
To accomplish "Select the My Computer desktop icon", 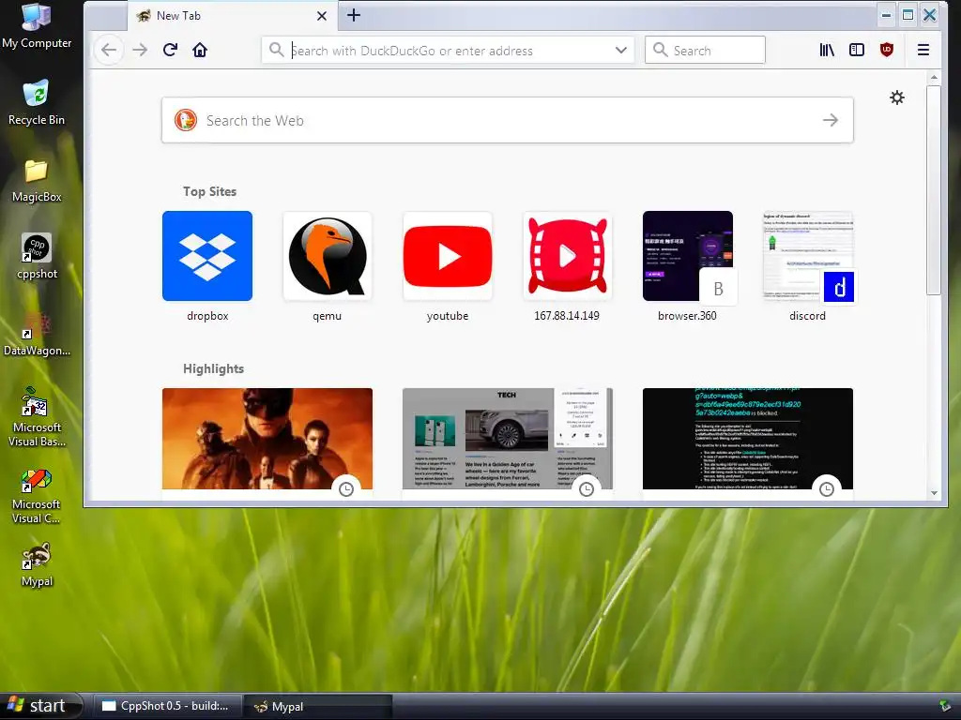I will 37,26.
